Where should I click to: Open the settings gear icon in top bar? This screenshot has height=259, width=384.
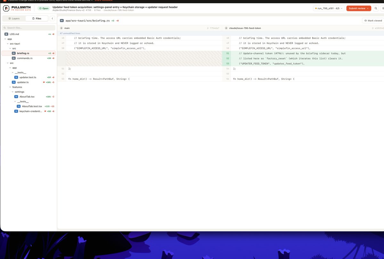click(383, 8)
